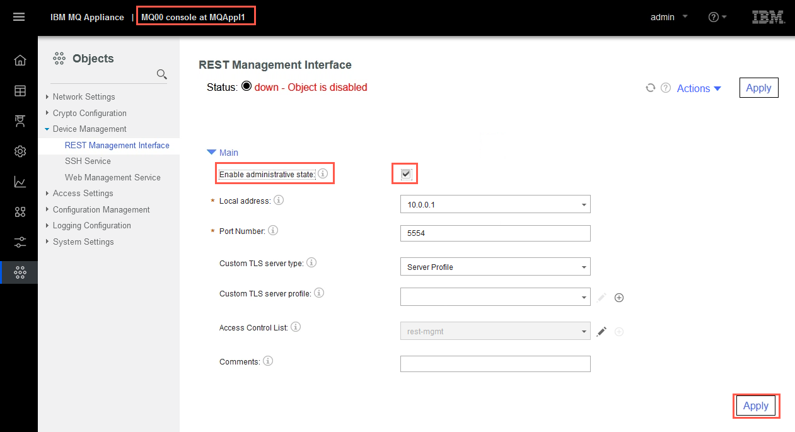Screen dimensions: 795x432
Task: Click the IBM logo
Action: [x=768, y=17]
